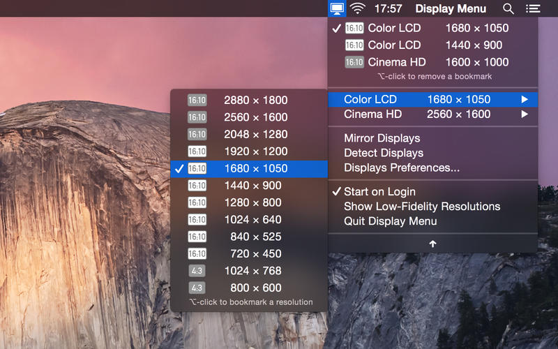
Task: Choose Mirror Displays
Action: (382, 138)
